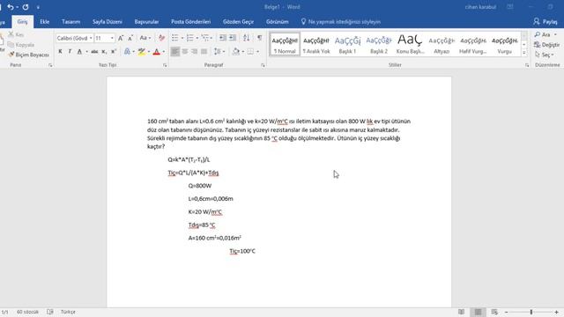
Task: Open the Yazı Tipi dialog launcher
Action: 165,65
